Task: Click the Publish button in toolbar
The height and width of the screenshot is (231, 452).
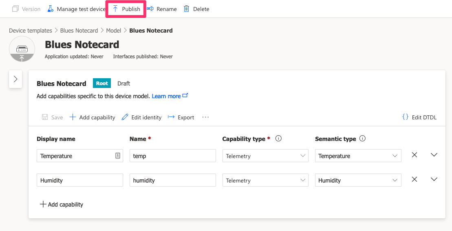Action: [126, 9]
